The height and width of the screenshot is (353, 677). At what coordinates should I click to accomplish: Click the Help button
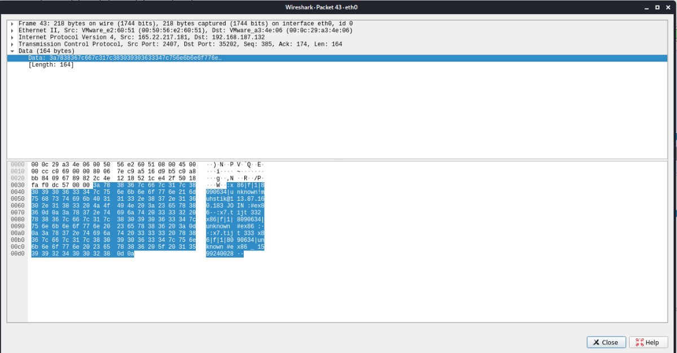[x=648, y=342]
